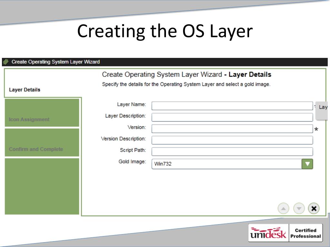This screenshot has width=330, height=247.
Task: Go to the Icon Assignment step
Action: pyautogui.click(x=42, y=113)
